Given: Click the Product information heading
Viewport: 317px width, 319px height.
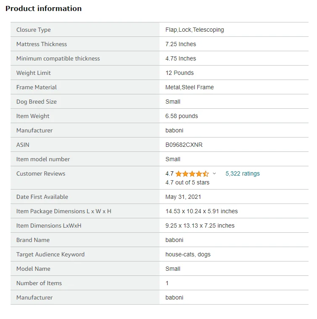Looking at the screenshot, I should (x=44, y=8).
